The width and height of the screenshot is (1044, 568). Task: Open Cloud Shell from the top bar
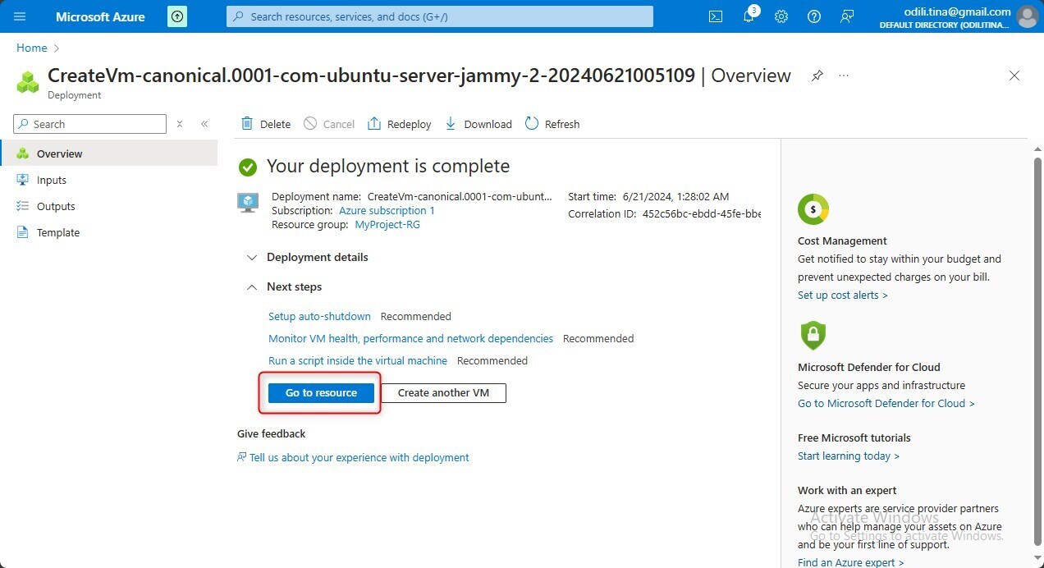click(x=716, y=16)
